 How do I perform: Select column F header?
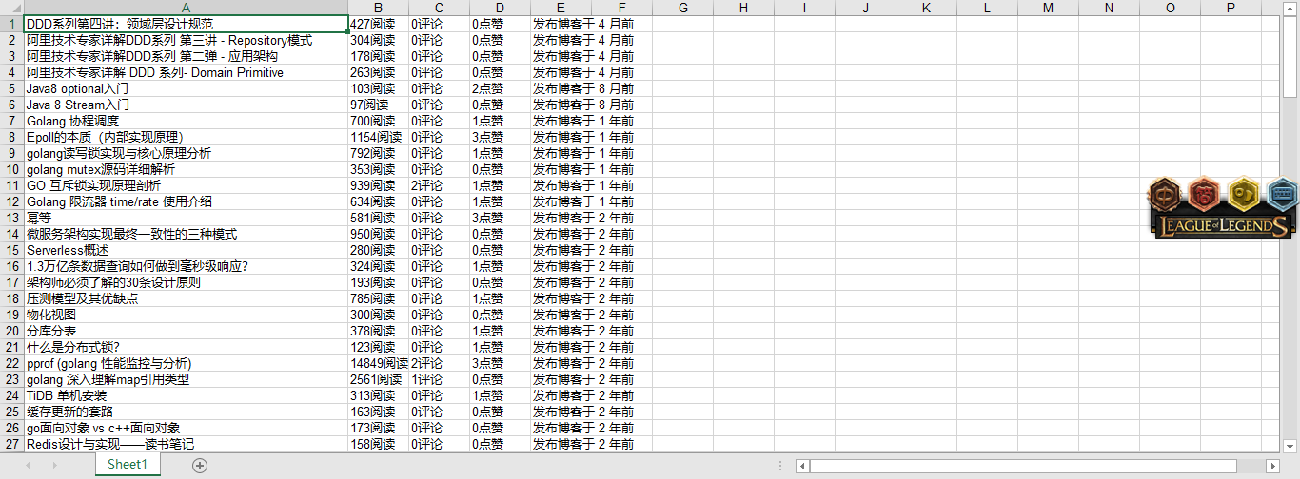click(621, 8)
